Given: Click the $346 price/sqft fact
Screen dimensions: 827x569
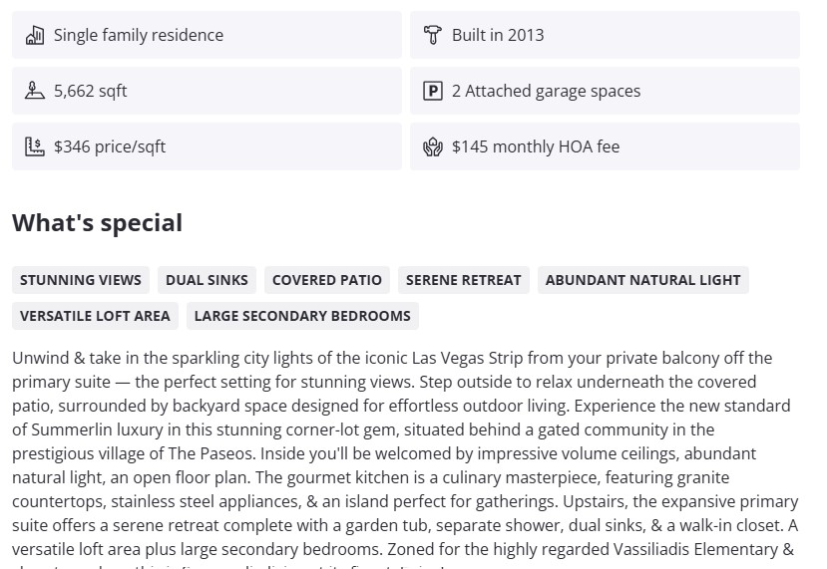Looking at the screenshot, I should [x=110, y=146].
